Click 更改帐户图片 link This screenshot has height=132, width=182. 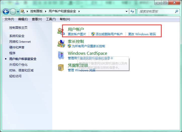pos(77,34)
